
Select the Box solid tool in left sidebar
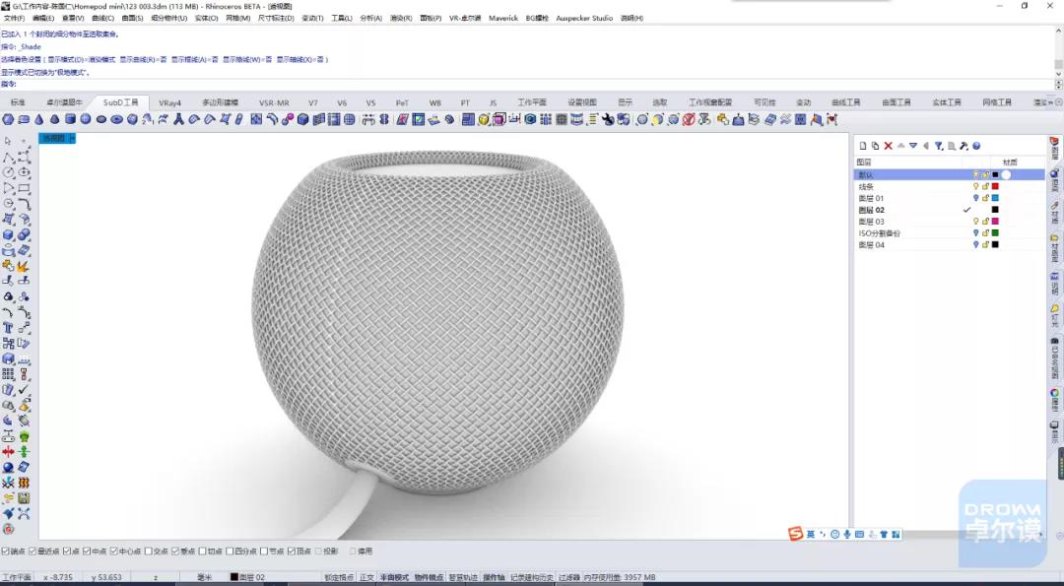[x=8, y=234]
